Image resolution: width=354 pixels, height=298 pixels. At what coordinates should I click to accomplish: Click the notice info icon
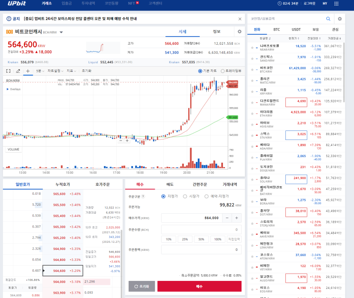point(9,19)
